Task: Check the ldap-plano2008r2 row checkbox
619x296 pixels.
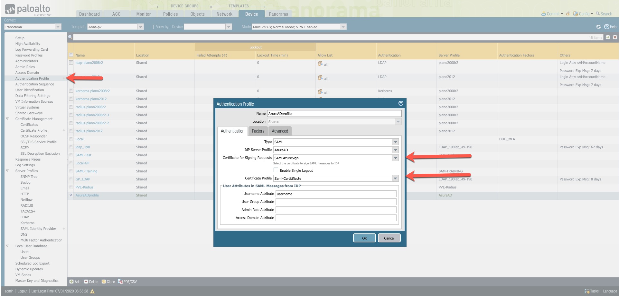Action: [x=71, y=63]
